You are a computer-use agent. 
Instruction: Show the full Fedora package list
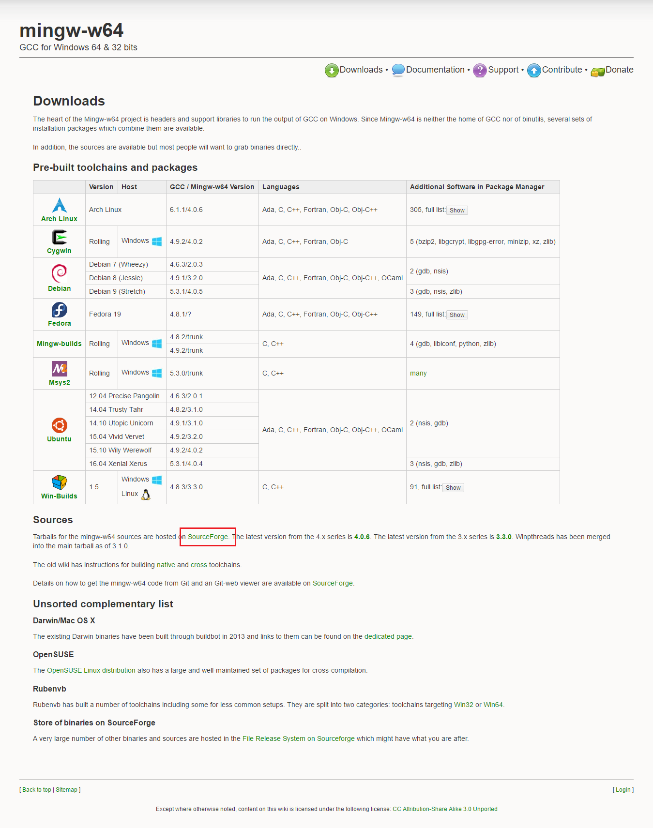(457, 315)
